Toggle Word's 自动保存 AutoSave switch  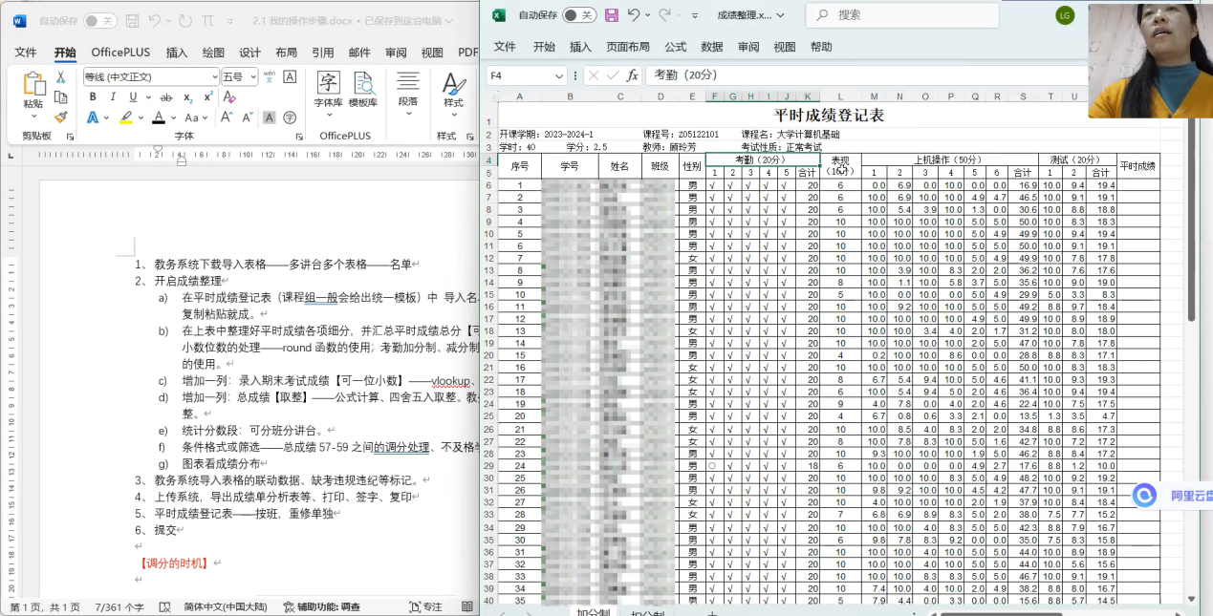[100, 20]
